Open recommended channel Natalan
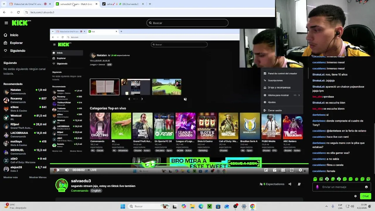Screen dimensions: 375x211 [25, 91]
